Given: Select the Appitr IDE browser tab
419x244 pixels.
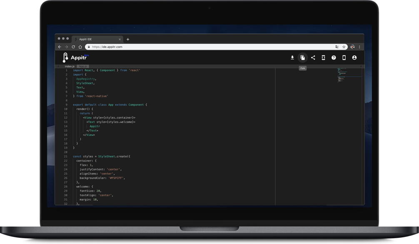Looking at the screenshot, I should [97, 39].
